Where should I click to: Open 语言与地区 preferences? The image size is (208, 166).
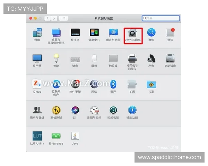pyautogui.click(x=113, y=33)
